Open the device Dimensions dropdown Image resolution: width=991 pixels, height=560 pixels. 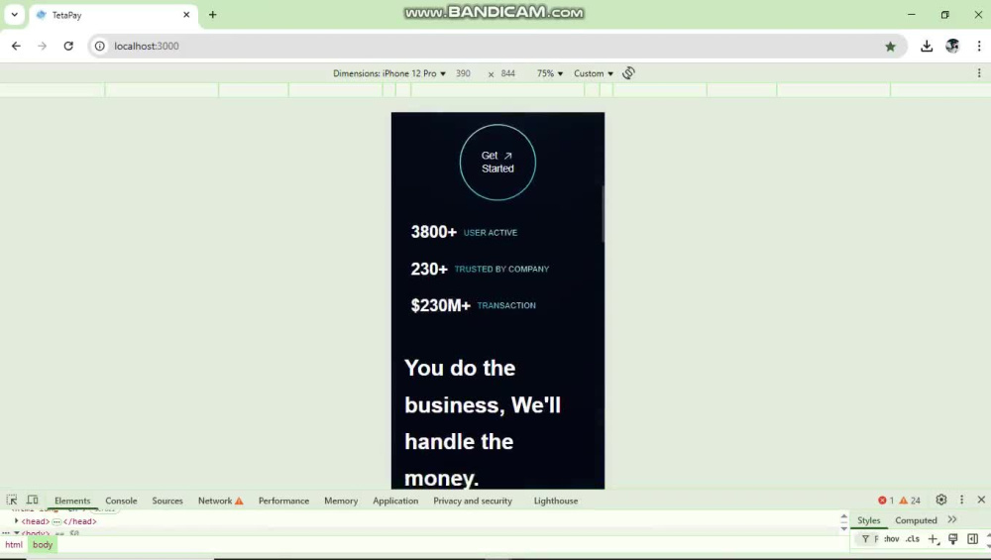point(389,73)
